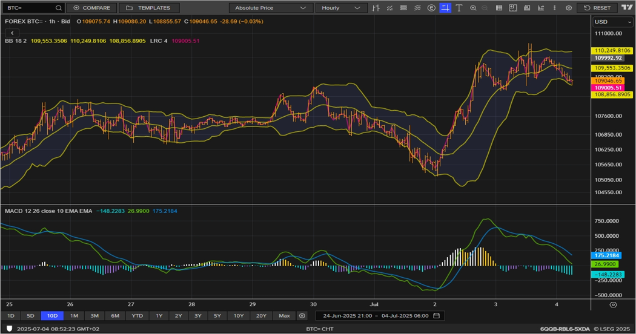Click the stacked layers toolbar icon

[403, 8]
